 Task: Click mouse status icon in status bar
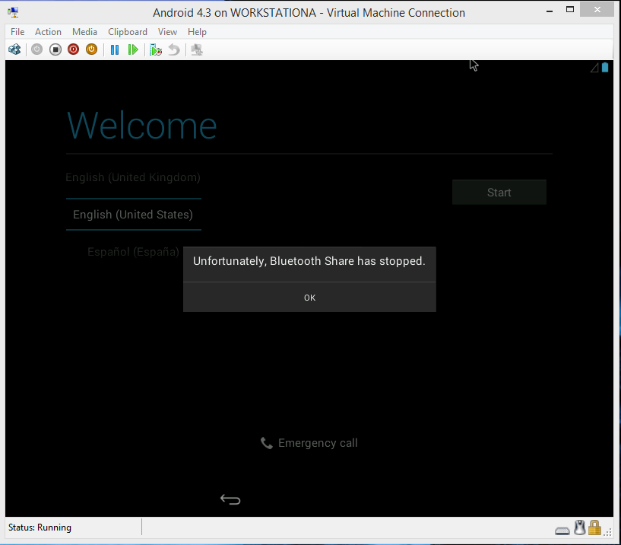(580, 527)
